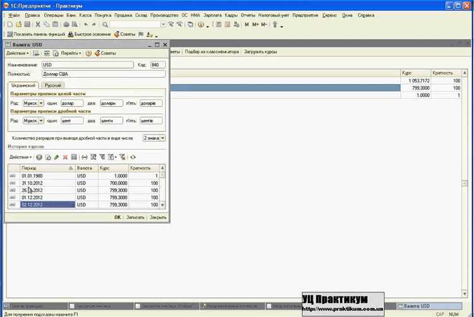The width and height of the screenshot is (474, 317).
Task: Select the 02.12.2012 highlighted period cell
Action: [47, 205]
